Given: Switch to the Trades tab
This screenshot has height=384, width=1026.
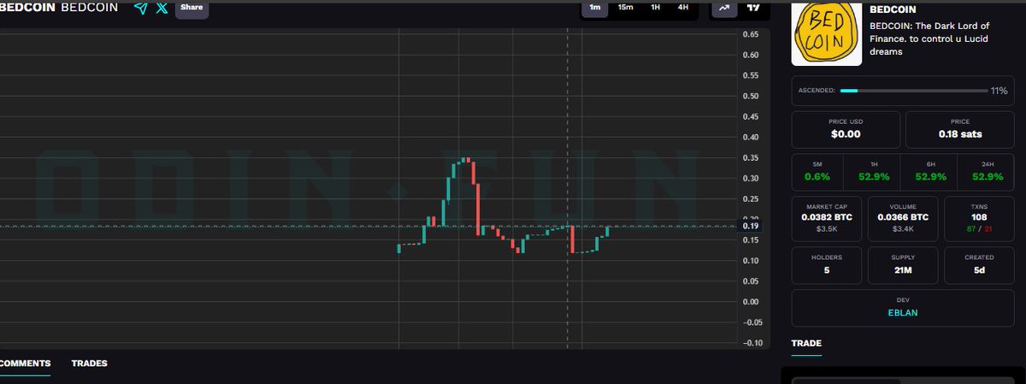Looking at the screenshot, I should pos(89,363).
